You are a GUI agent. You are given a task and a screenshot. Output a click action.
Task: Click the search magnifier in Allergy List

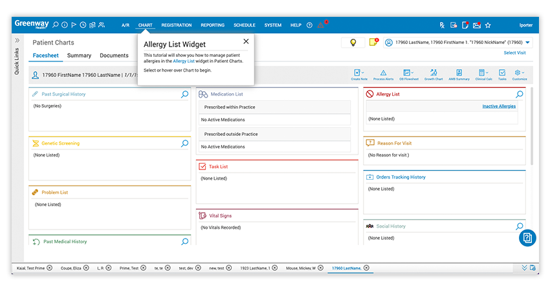coord(519,94)
